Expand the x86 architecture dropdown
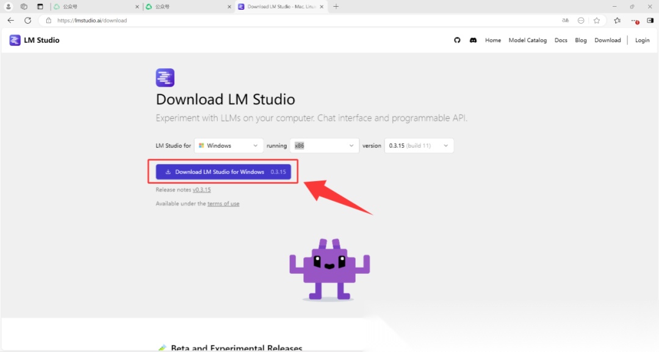Image resolution: width=659 pixels, height=352 pixels. tap(325, 146)
